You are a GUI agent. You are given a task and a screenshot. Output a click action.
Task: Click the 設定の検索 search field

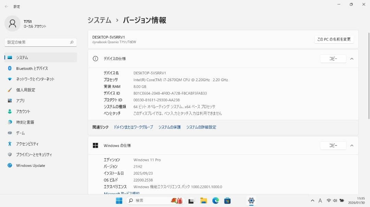click(x=40, y=42)
